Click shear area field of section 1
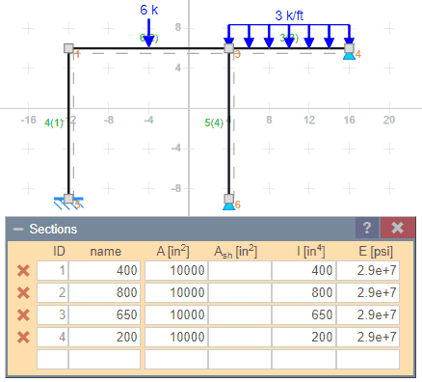This screenshot has height=382, width=422. [x=240, y=270]
